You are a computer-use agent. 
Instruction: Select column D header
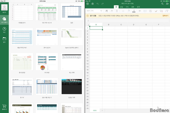pyautogui.click(x=133, y=25)
